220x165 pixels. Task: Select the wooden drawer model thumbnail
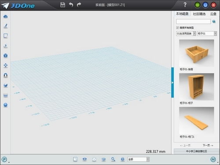pos(197,53)
